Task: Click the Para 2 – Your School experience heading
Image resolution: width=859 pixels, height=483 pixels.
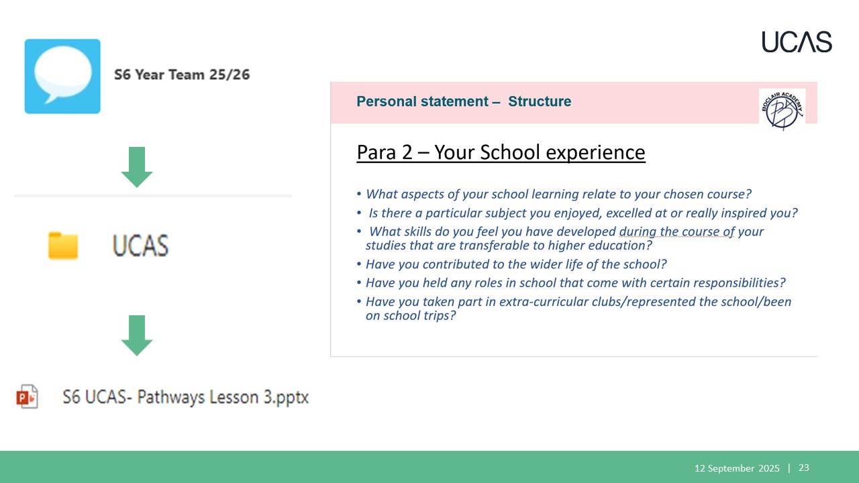Action: pyautogui.click(x=501, y=152)
